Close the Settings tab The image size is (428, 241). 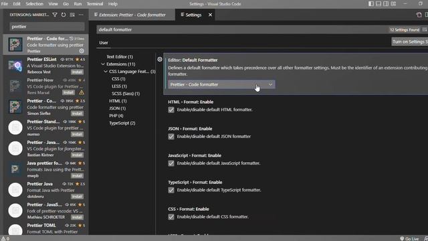pos(210,15)
